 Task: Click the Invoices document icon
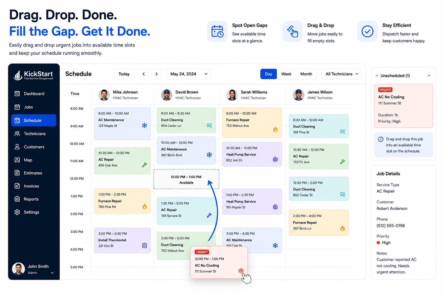17,186
